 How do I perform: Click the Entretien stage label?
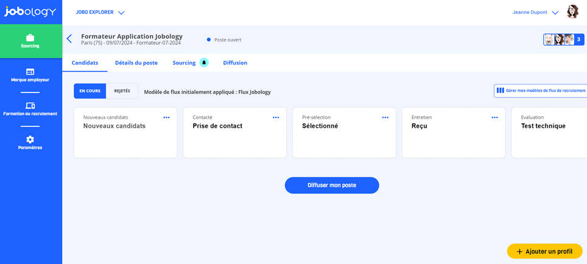pyautogui.click(x=421, y=117)
